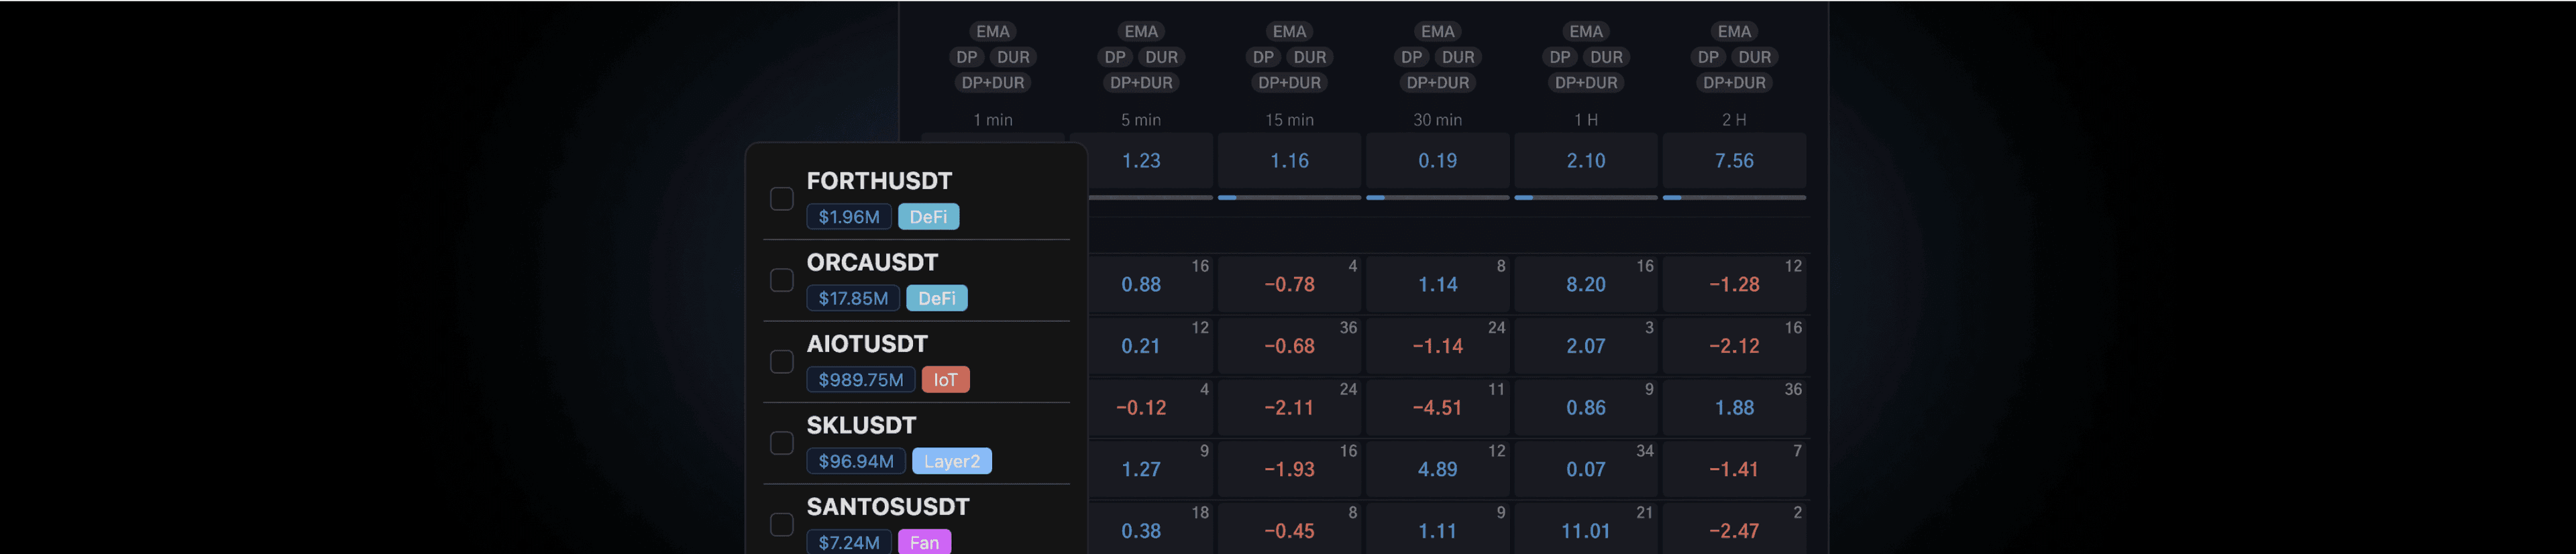Click the $989.75M volume badge
The image size is (2576, 554).
(x=860, y=380)
